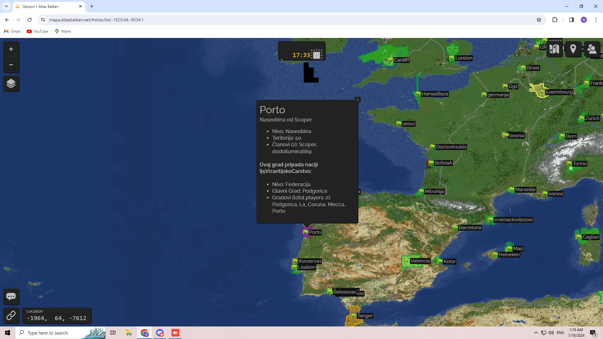This screenshot has width=603, height=339.
Task: Open the YouTube bookmark
Action: [37, 31]
